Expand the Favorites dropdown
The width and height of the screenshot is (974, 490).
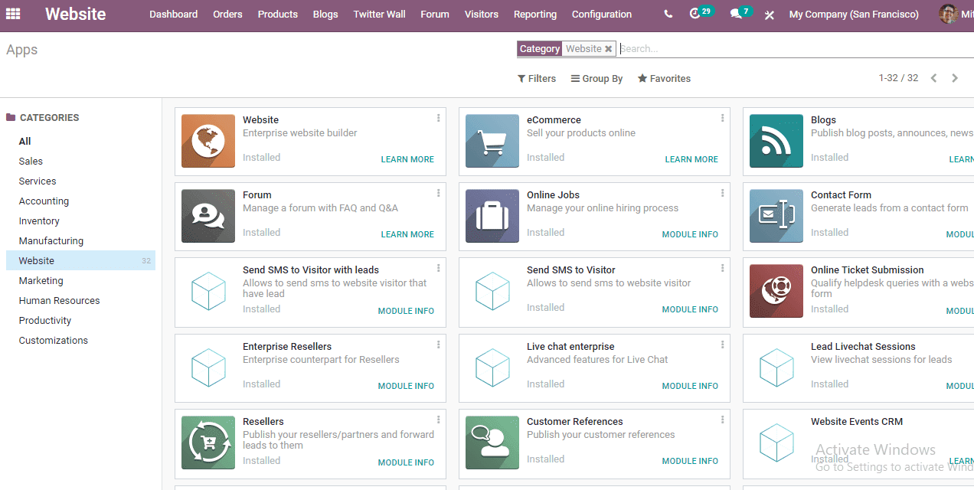(x=664, y=79)
